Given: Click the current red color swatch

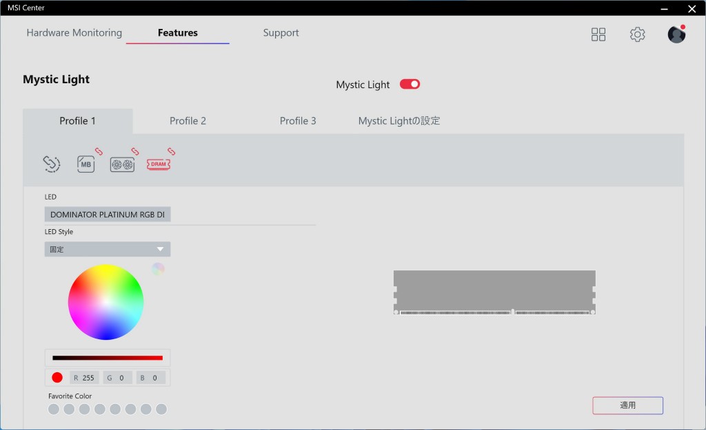Looking at the screenshot, I should [57, 378].
